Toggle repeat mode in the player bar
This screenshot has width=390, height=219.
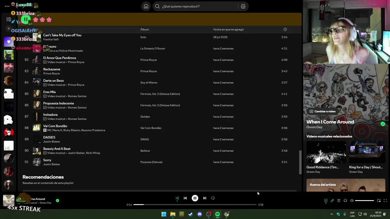pyautogui.click(x=213, y=198)
